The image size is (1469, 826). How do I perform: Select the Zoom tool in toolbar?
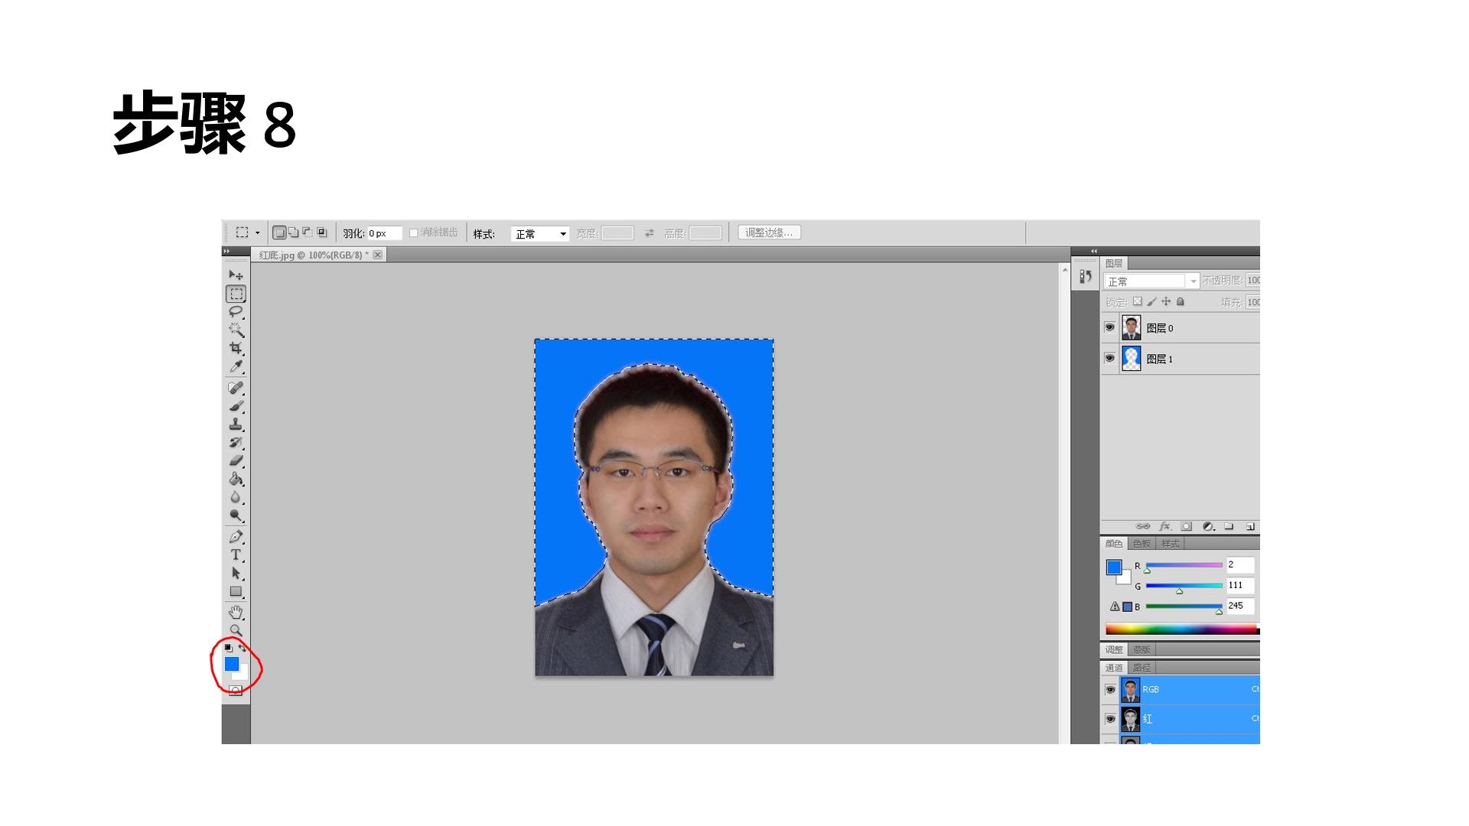pos(236,631)
